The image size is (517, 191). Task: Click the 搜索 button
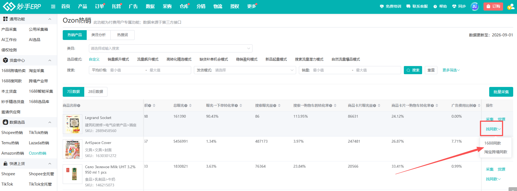pyautogui.click(x=413, y=70)
